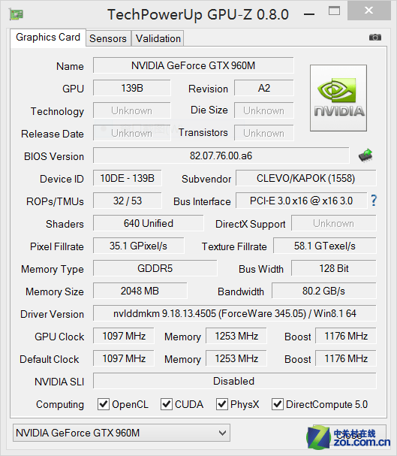Click the Driver Version field nvlddmkm
This screenshot has height=456, width=397.
[235, 313]
